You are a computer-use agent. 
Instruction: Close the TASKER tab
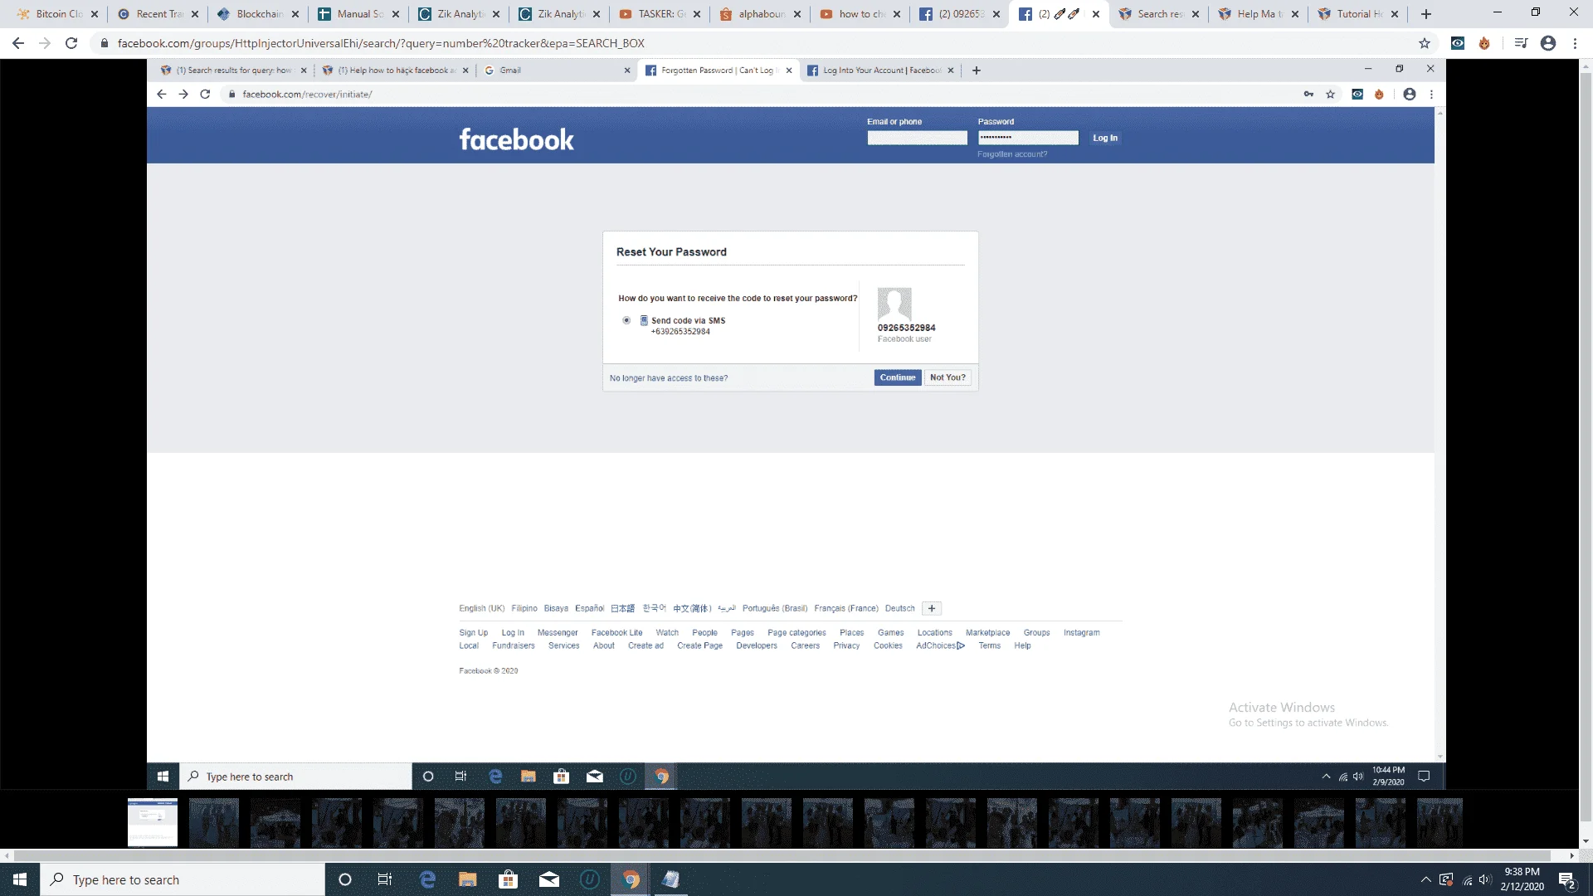click(x=697, y=14)
